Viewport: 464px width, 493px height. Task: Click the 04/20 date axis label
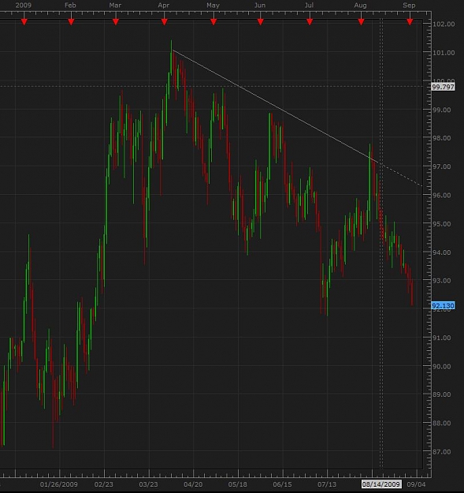coord(193,484)
